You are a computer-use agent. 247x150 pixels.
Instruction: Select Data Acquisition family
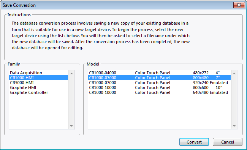tap(39, 73)
